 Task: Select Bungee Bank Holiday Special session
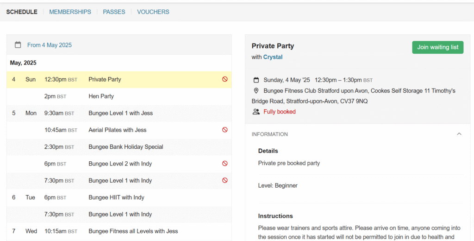119,147
